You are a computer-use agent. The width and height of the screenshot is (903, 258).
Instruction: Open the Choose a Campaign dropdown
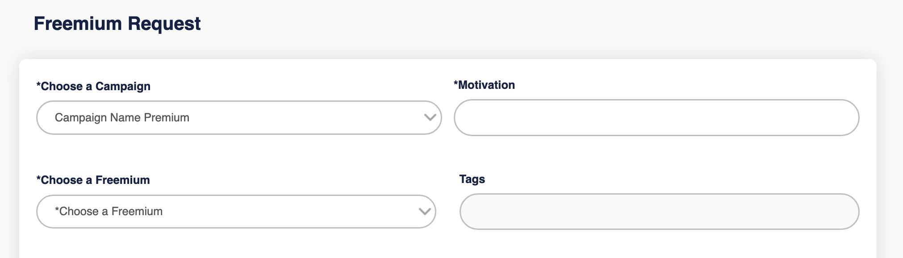point(238,117)
